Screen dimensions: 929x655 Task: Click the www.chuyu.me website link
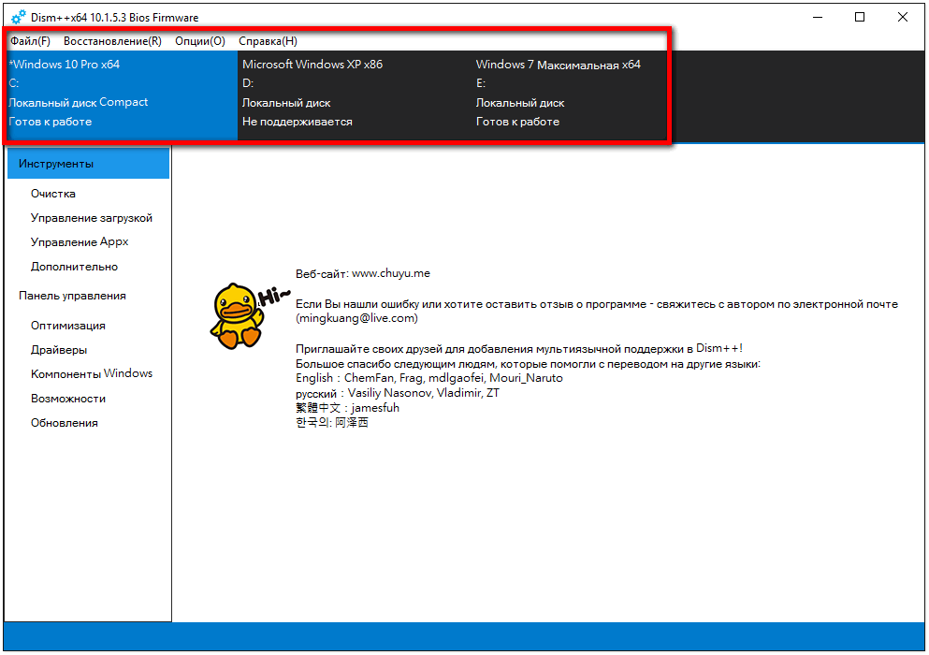coord(391,273)
